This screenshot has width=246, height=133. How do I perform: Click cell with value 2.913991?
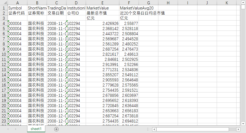pos(103,65)
